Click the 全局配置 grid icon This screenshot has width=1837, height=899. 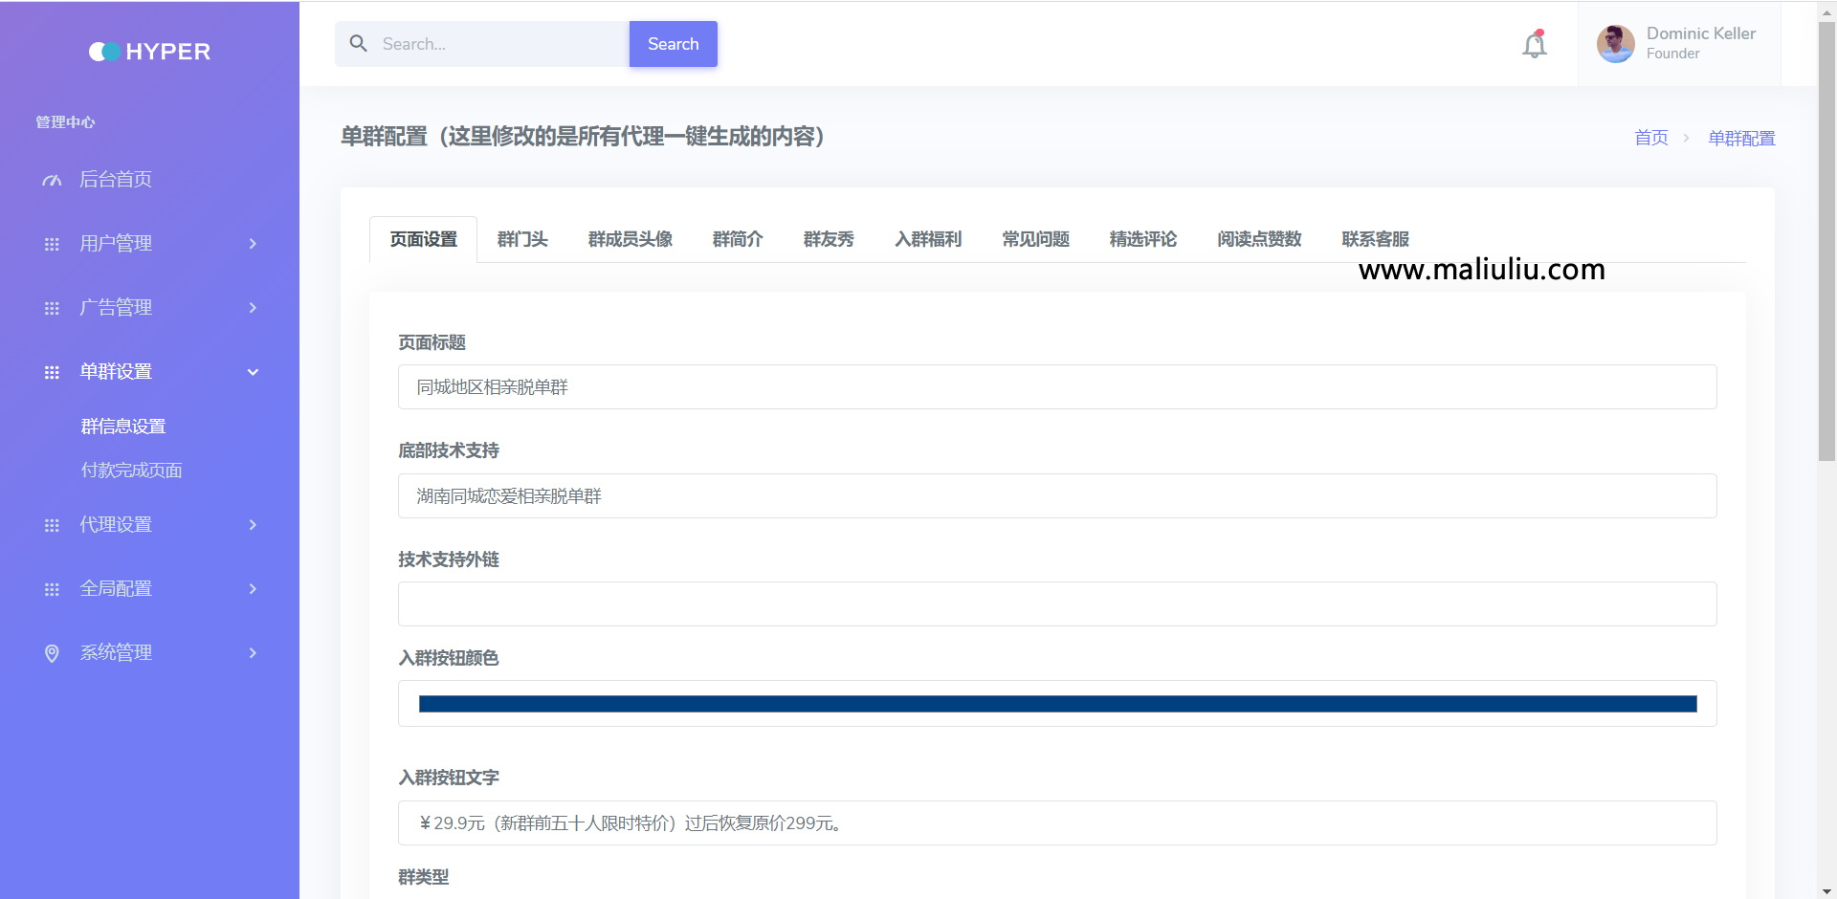tap(52, 589)
